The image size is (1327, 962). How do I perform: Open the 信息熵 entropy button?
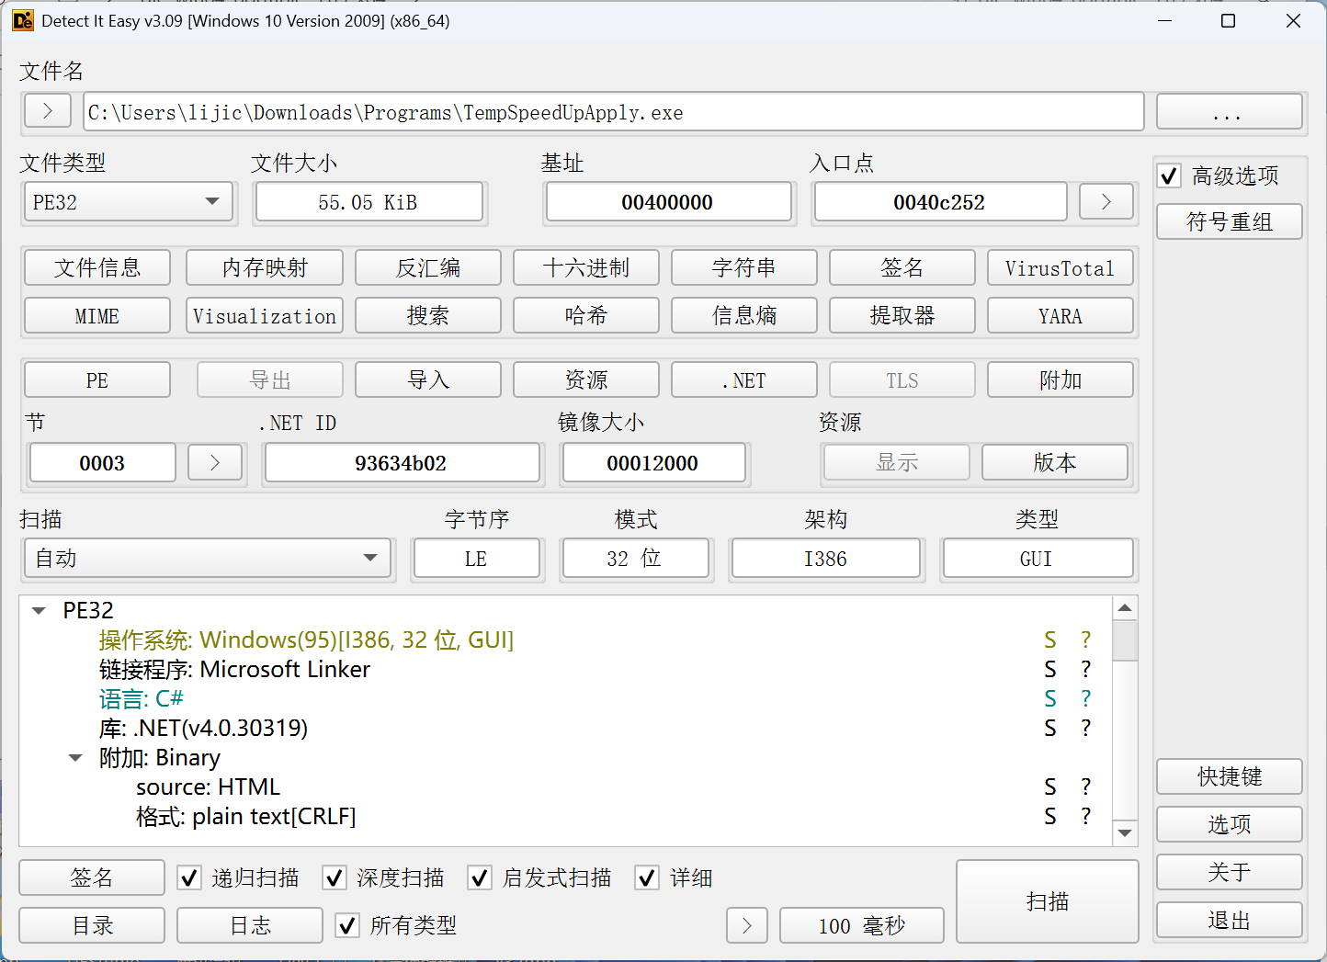coord(744,315)
